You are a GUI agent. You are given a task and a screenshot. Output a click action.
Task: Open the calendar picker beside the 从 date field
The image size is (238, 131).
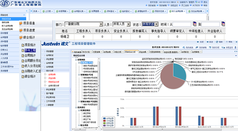tap(194, 24)
